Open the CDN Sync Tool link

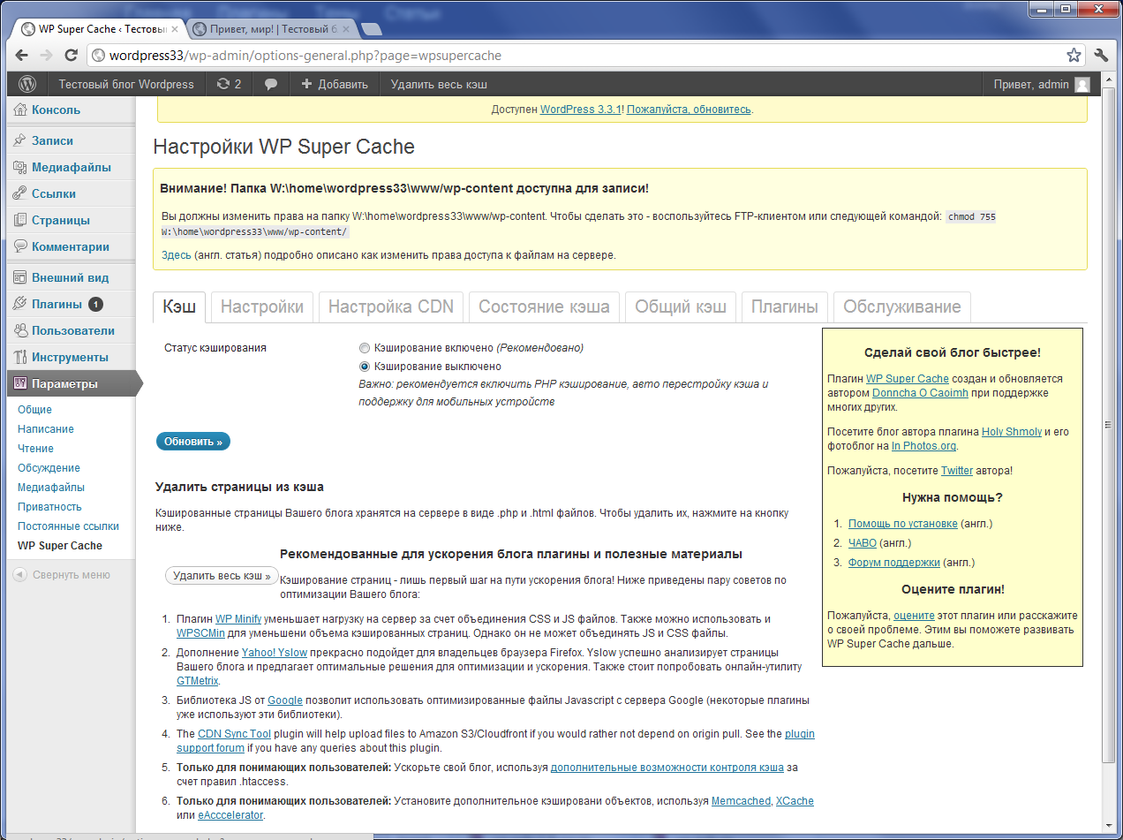coord(234,734)
